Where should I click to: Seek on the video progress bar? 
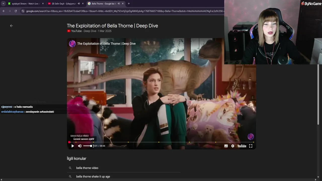pyautogui.click(x=161, y=142)
